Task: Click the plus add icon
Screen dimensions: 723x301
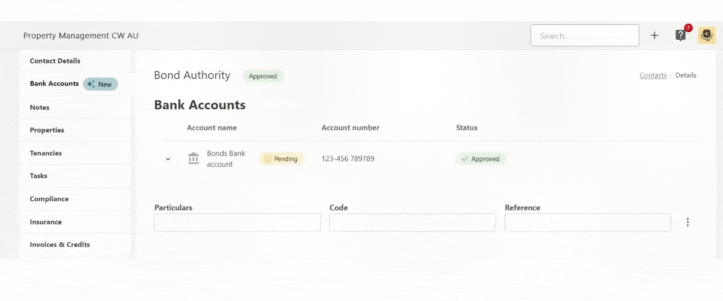Action: tap(654, 36)
